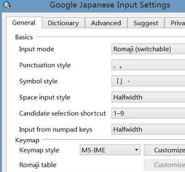Click the Keymap style label
The width and height of the screenshot is (185, 172).
pos(39,150)
